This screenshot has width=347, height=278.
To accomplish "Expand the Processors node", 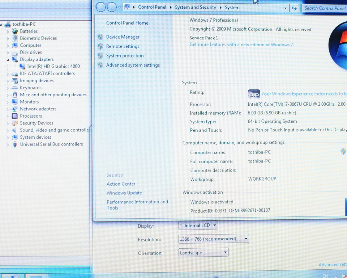I will (8, 117).
